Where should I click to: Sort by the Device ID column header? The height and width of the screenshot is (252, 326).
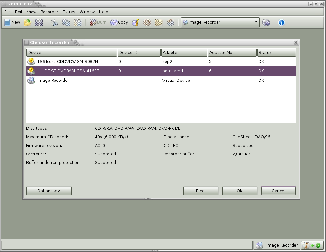(139, 52)
